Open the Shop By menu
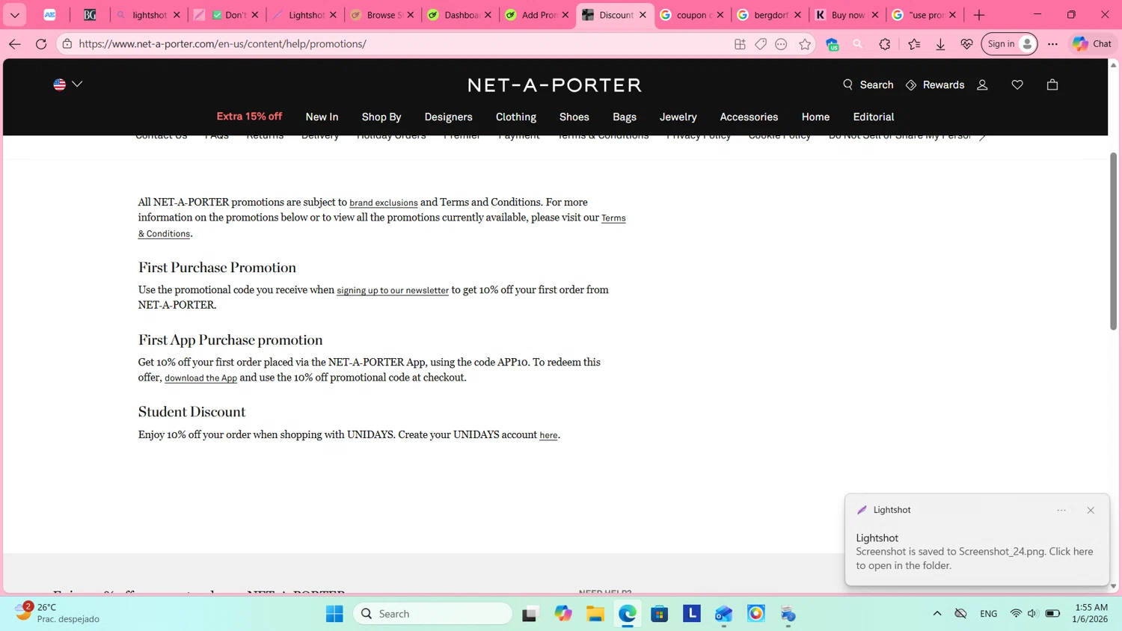1122x631 pixels. pos(381,117)
